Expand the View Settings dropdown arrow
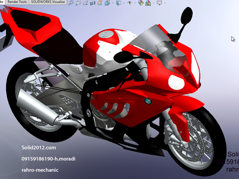This screenshot has width=239, height=179. click(x=164, y=3)
